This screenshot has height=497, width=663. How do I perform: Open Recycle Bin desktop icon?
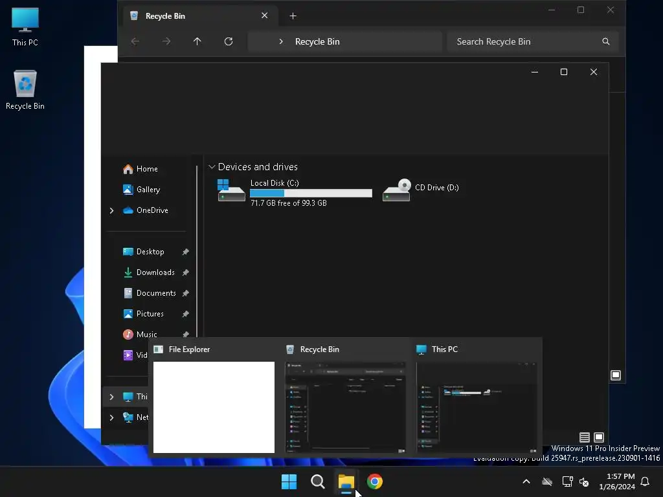25,90
